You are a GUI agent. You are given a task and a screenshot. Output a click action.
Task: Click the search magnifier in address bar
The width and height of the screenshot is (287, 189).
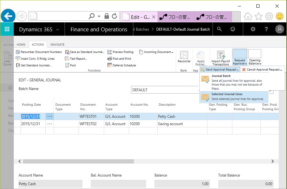point(91,16)
